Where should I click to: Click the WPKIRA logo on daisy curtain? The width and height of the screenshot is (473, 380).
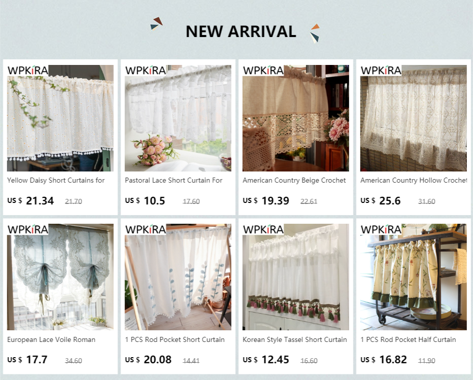coord(28,71)
